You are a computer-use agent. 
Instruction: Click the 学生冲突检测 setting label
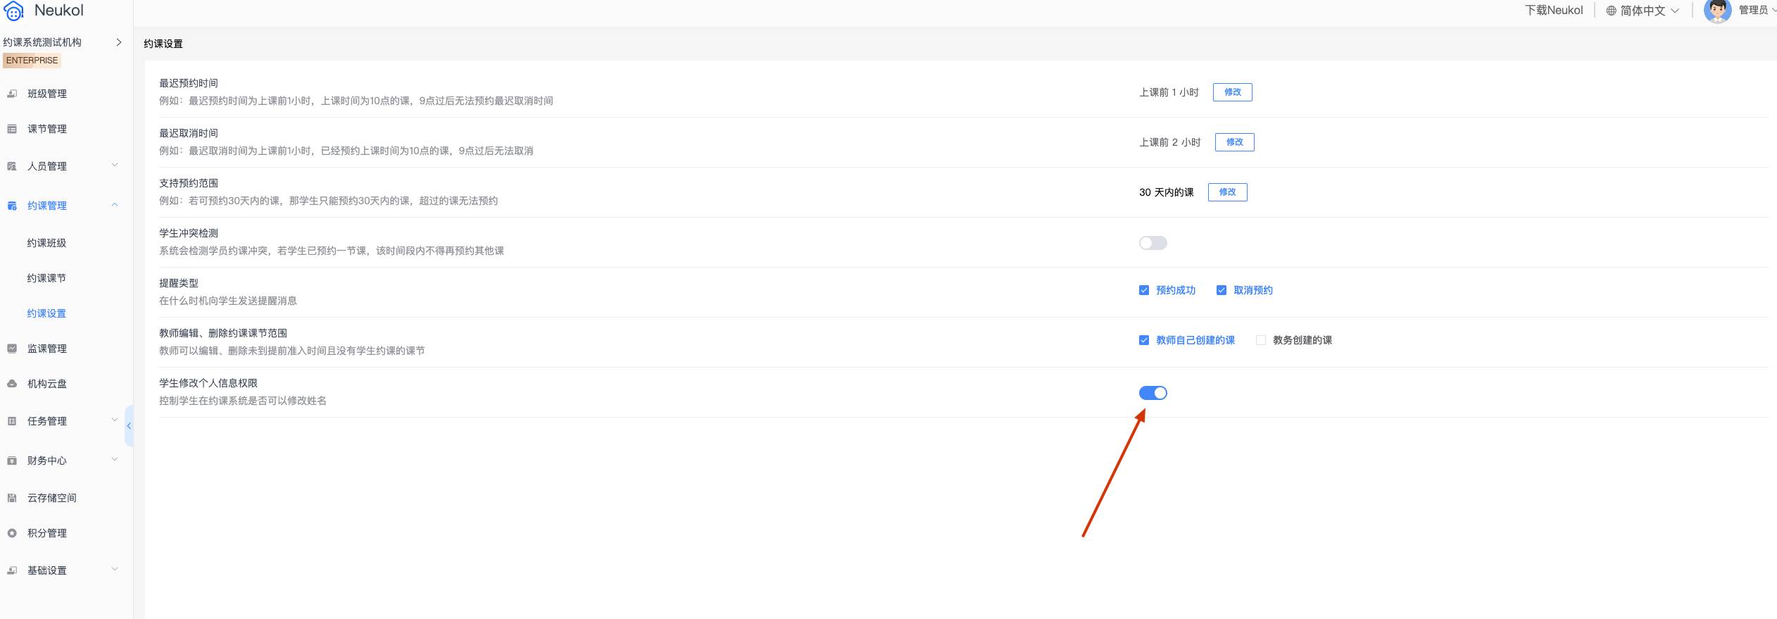(x=189, y=233)
